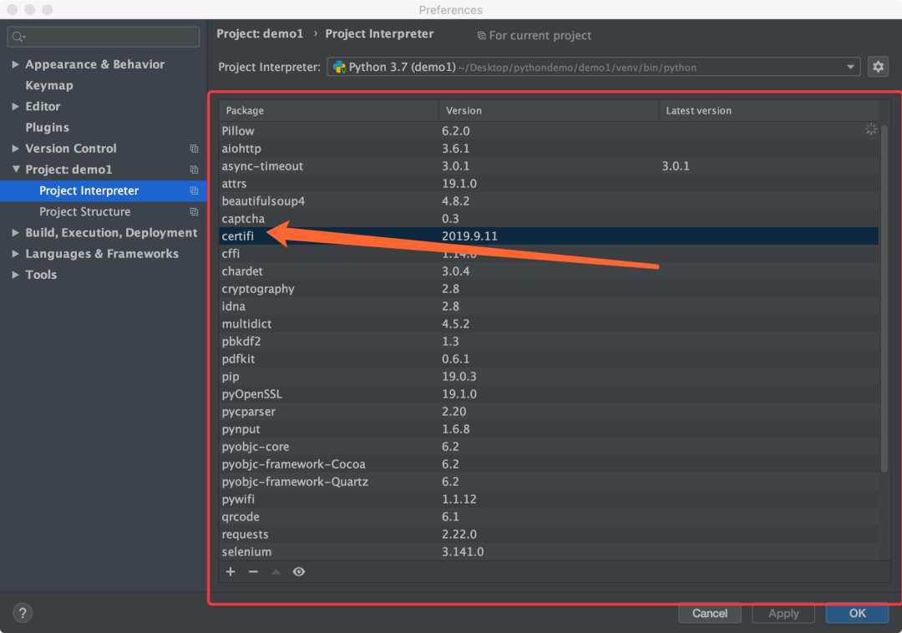
Task: Select the pyobjc-framework-Cocoa package row
Action: [549, 464]
